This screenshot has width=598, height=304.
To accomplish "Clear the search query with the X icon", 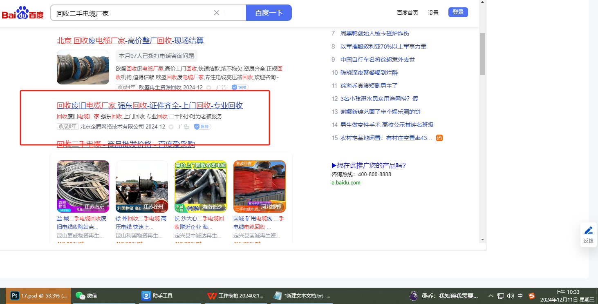I will [x=217, y=13].
